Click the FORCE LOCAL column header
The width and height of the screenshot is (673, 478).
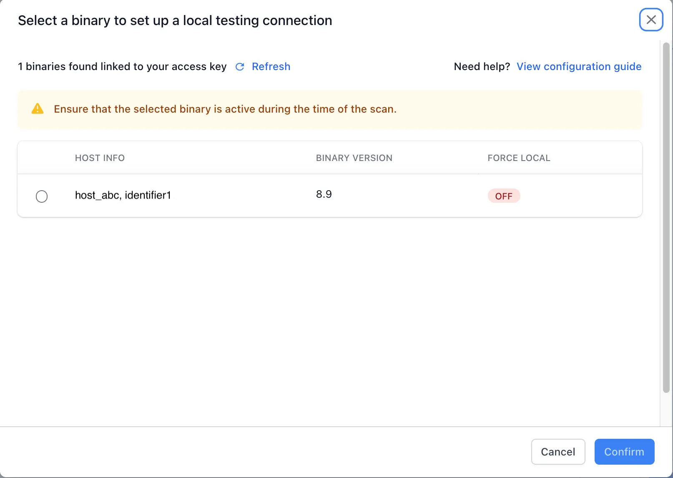tap(519, 158)
